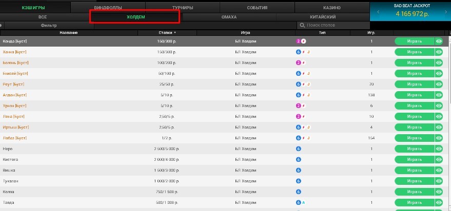Click the 6-max icon in Ханка row

click(x=298, y=52)
